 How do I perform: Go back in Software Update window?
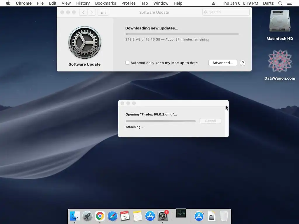tap(83, 12)
